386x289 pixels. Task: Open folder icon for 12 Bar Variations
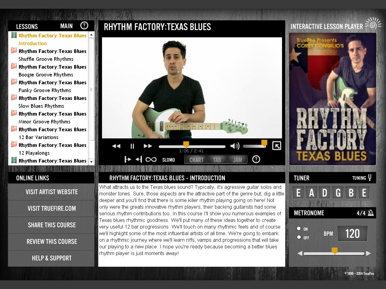click(14, 129)
